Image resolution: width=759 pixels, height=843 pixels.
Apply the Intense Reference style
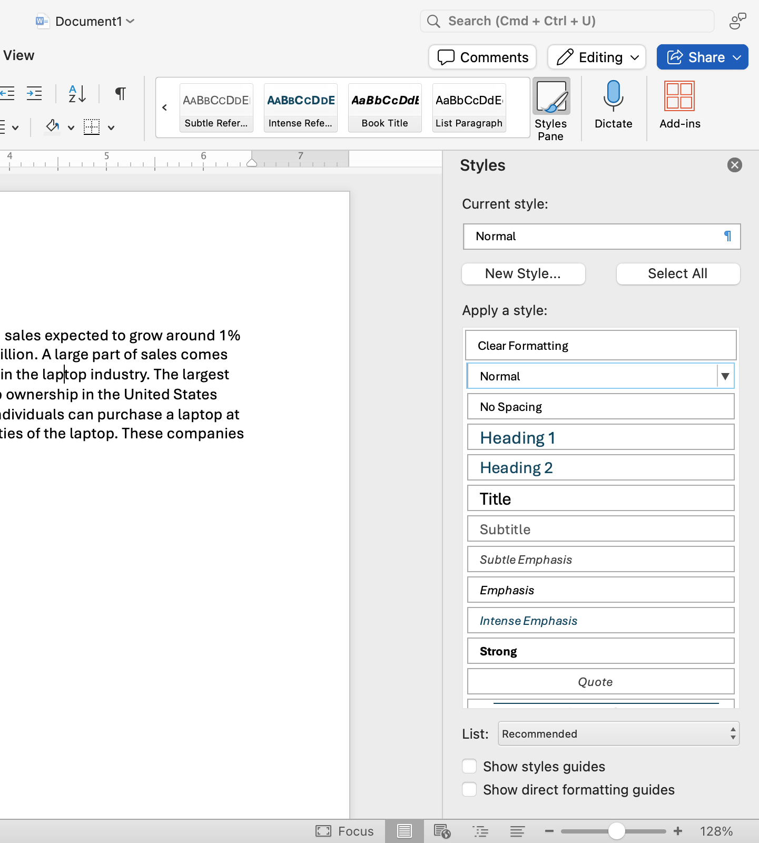pos(301,107)
